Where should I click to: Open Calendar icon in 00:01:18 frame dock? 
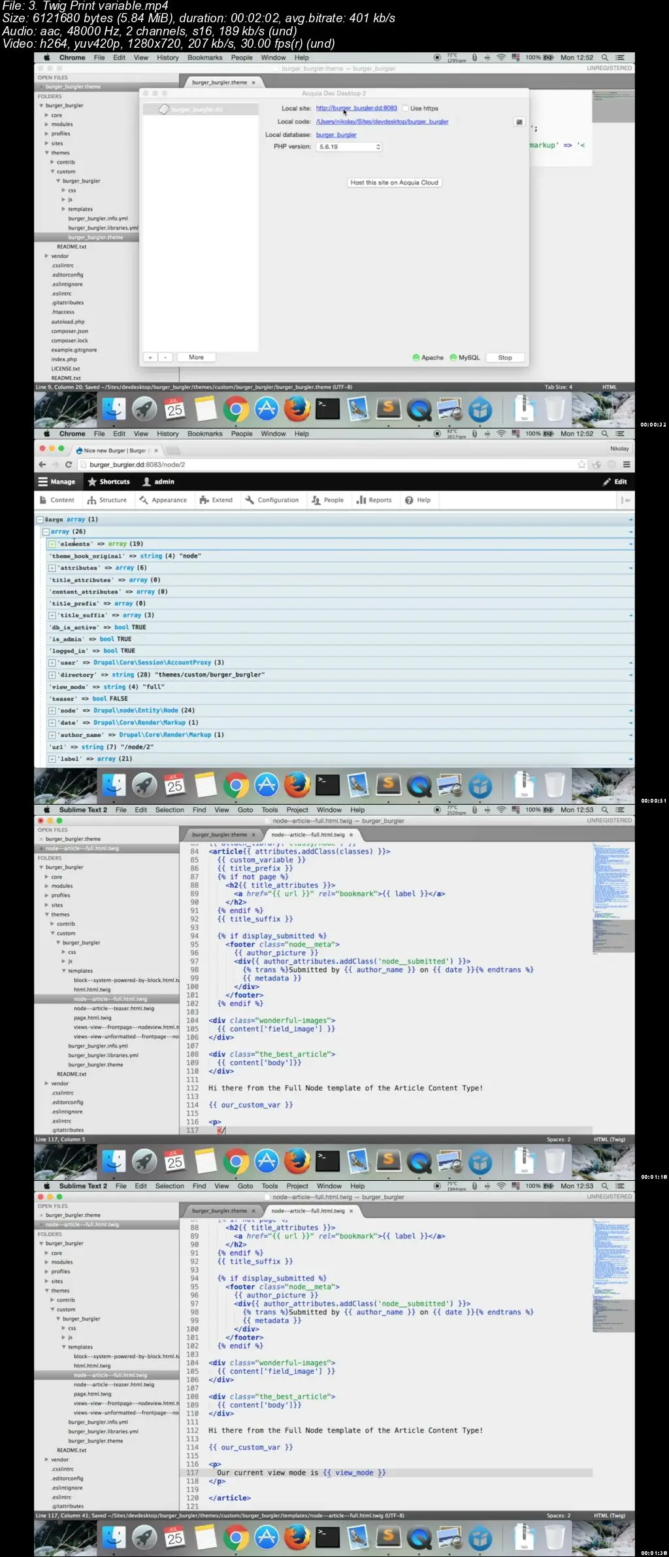(174, 1161)
